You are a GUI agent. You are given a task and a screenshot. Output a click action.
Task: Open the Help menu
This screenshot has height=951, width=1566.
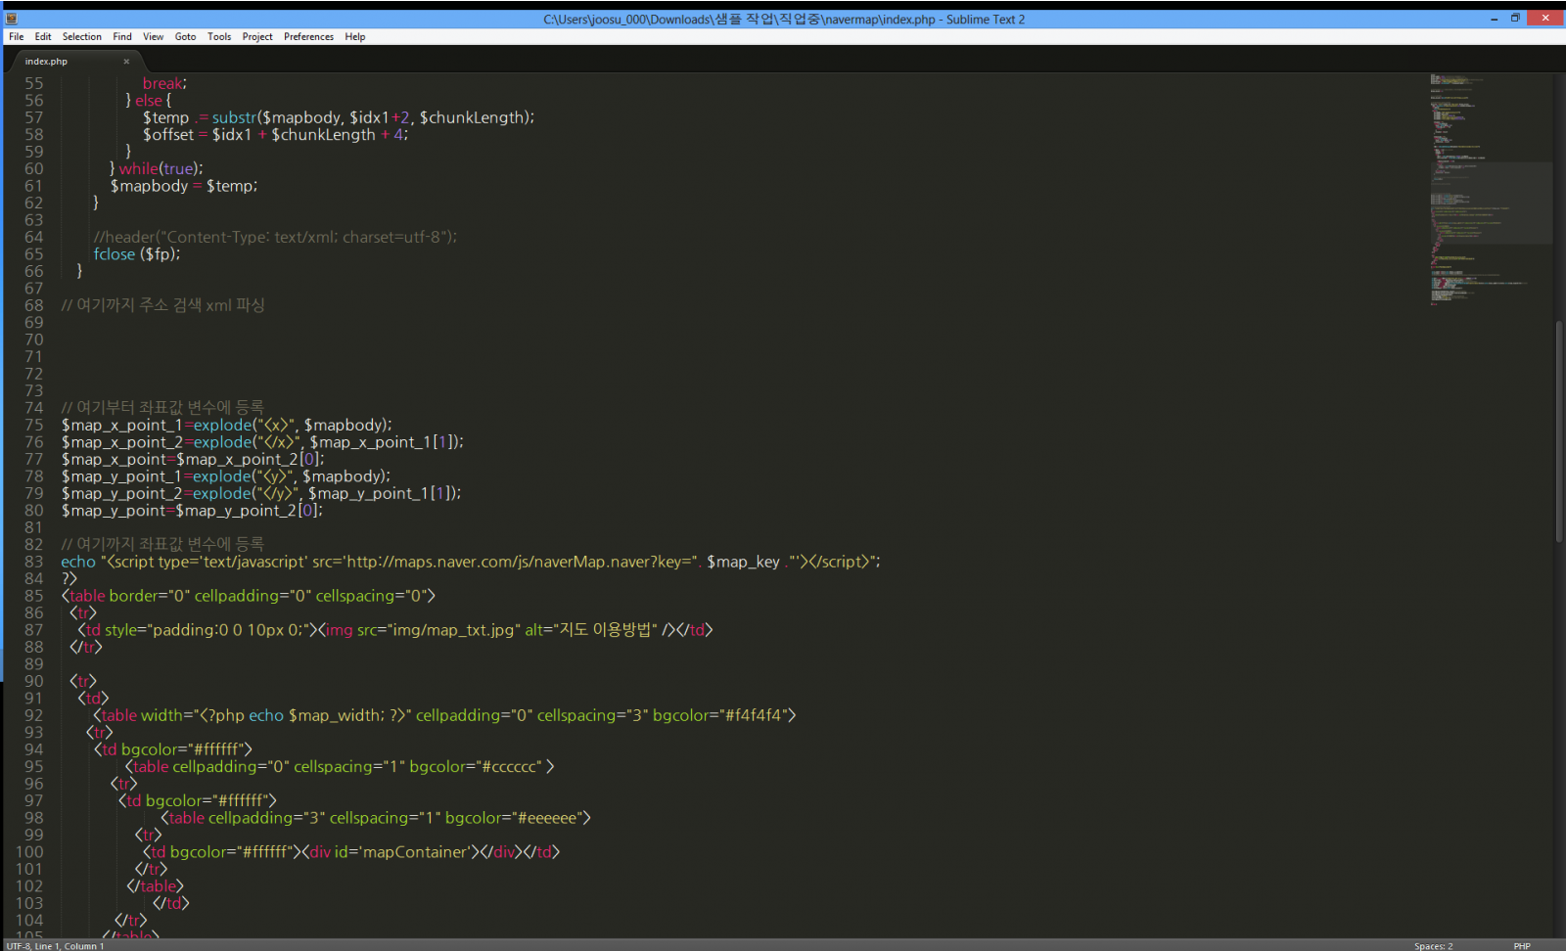coord(355,37)
